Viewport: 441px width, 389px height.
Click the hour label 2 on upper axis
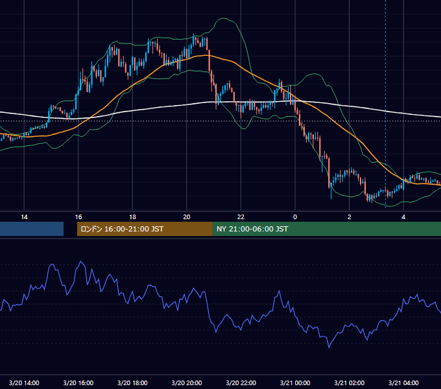tap(350, 217)
